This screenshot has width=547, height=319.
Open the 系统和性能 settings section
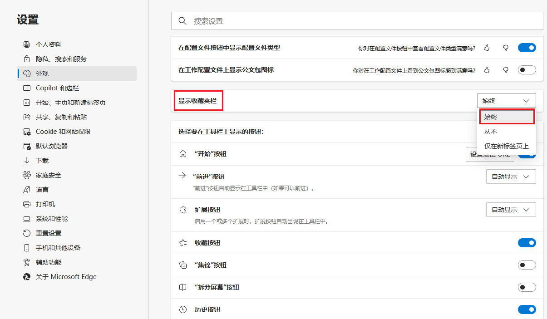[x=53, y=218]
